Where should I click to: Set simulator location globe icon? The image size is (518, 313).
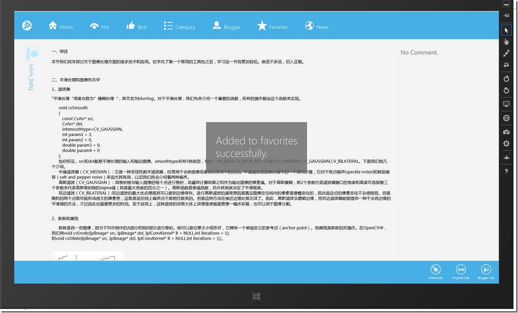click(506, 118)
